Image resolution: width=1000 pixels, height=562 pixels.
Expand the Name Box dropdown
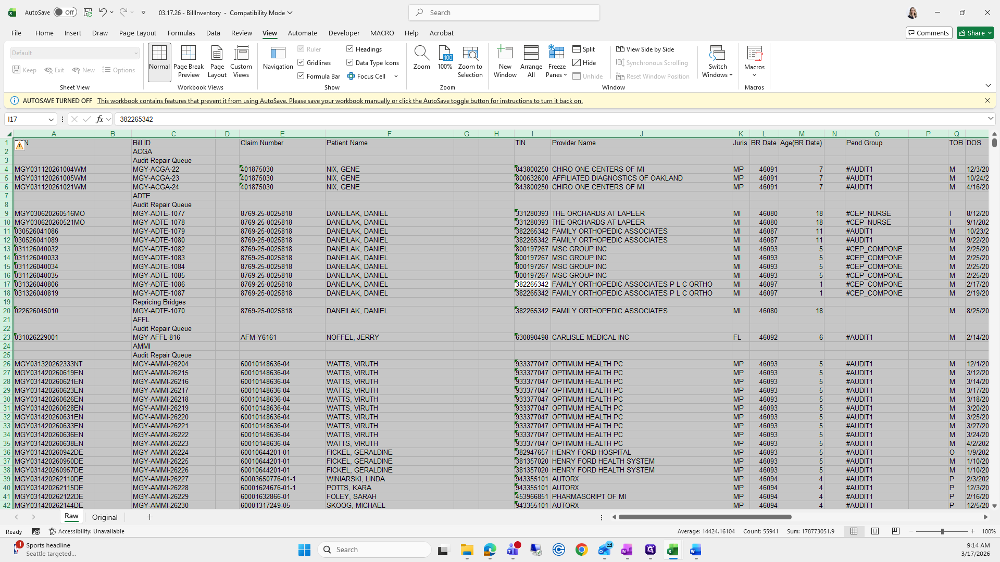pos(51,120)
